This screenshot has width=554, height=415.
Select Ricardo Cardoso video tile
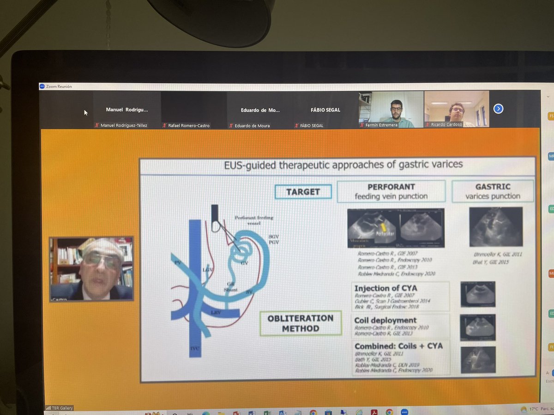457,109
